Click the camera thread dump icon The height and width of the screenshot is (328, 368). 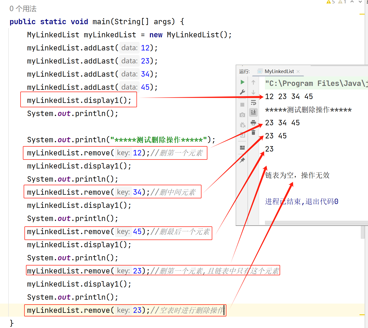point(242,115)
